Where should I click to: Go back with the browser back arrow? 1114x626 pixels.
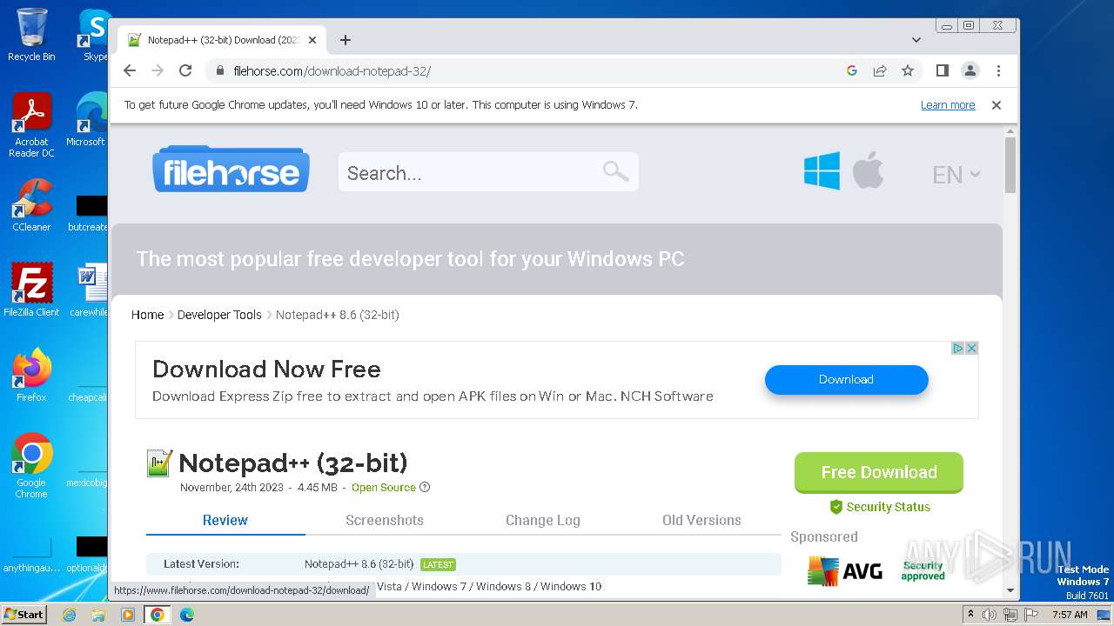tap(130, 70)
